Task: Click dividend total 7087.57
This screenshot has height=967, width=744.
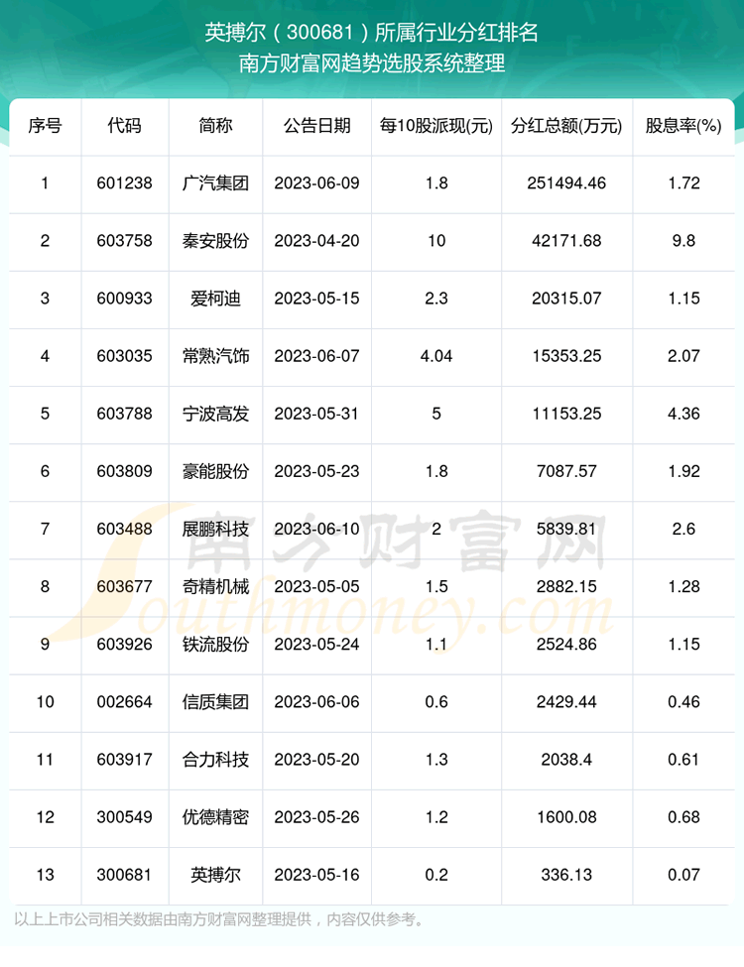Action: pyautogui.click(x=566, y=471)
